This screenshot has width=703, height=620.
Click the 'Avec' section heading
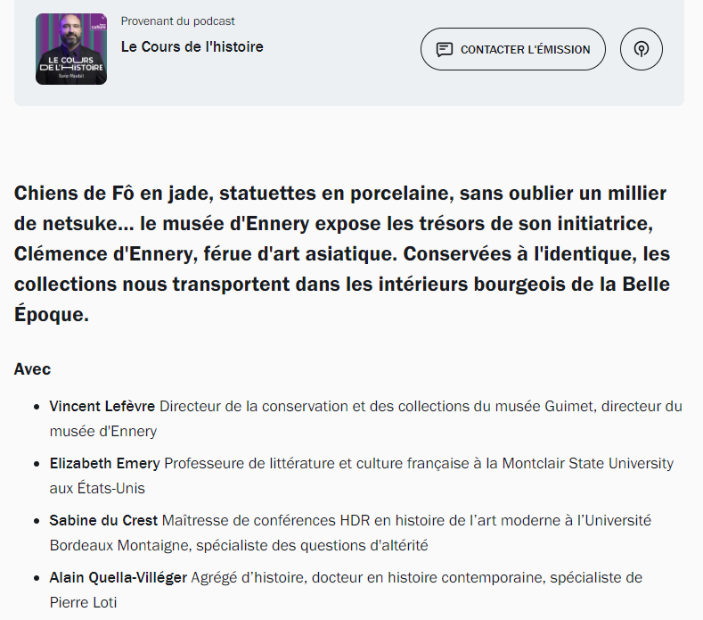(x=32, y=368)
